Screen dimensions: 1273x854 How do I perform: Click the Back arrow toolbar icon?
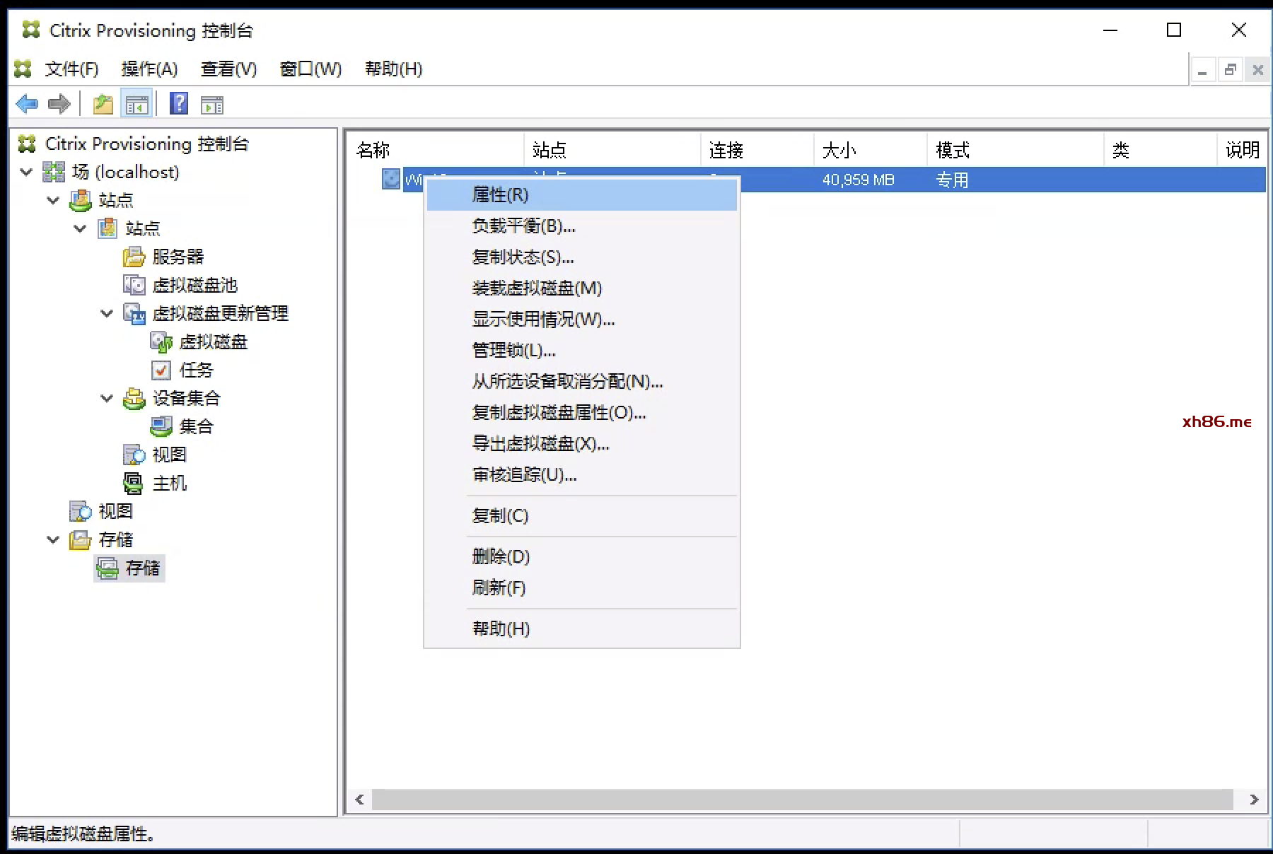pos(27,105)
